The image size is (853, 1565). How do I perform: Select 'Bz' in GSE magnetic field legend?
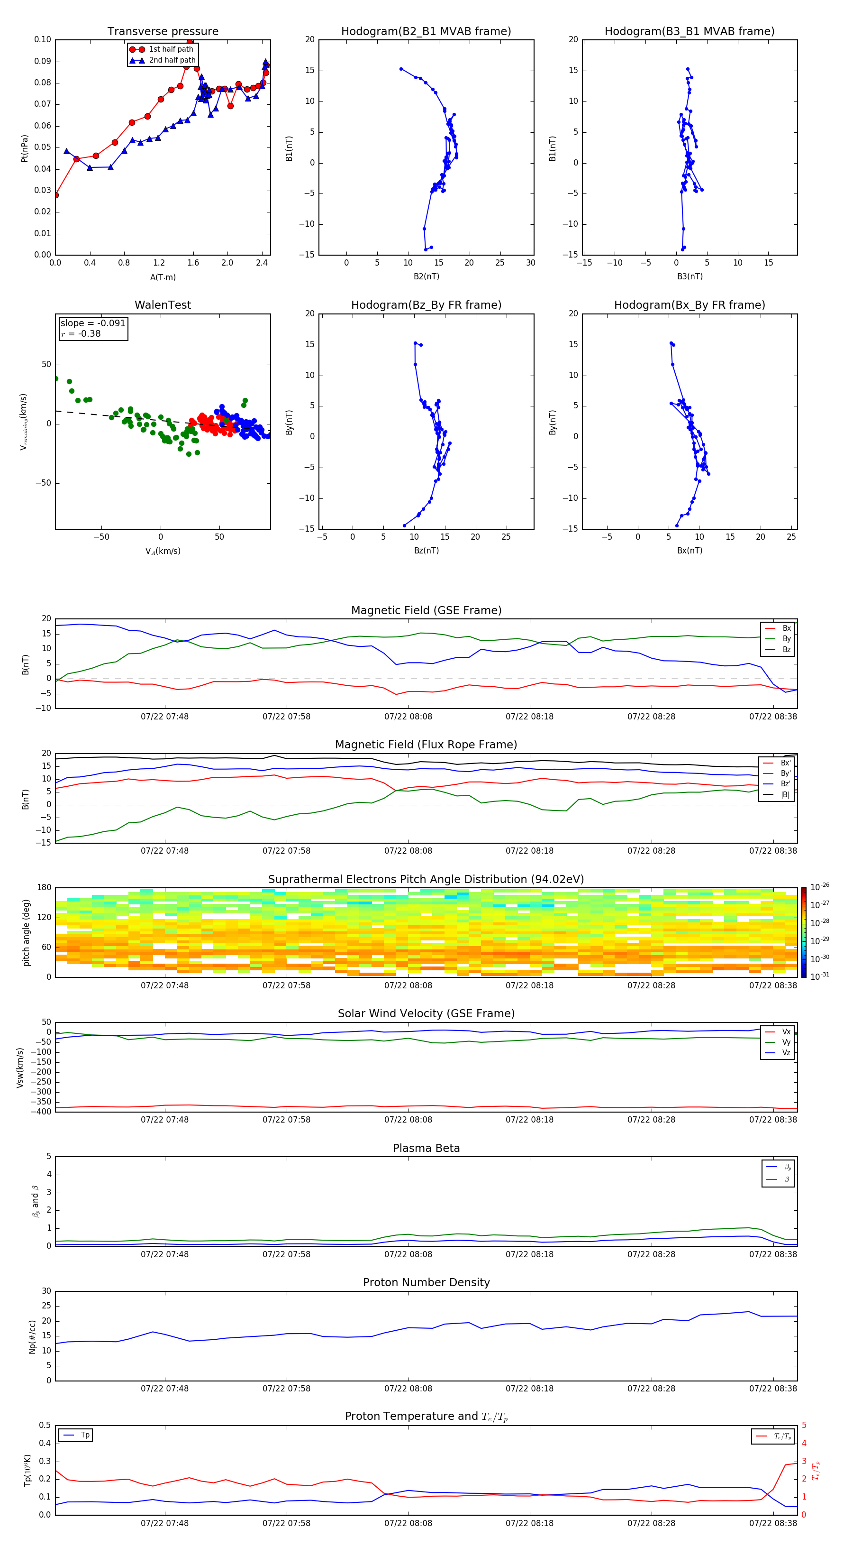(x=778, y=650)
